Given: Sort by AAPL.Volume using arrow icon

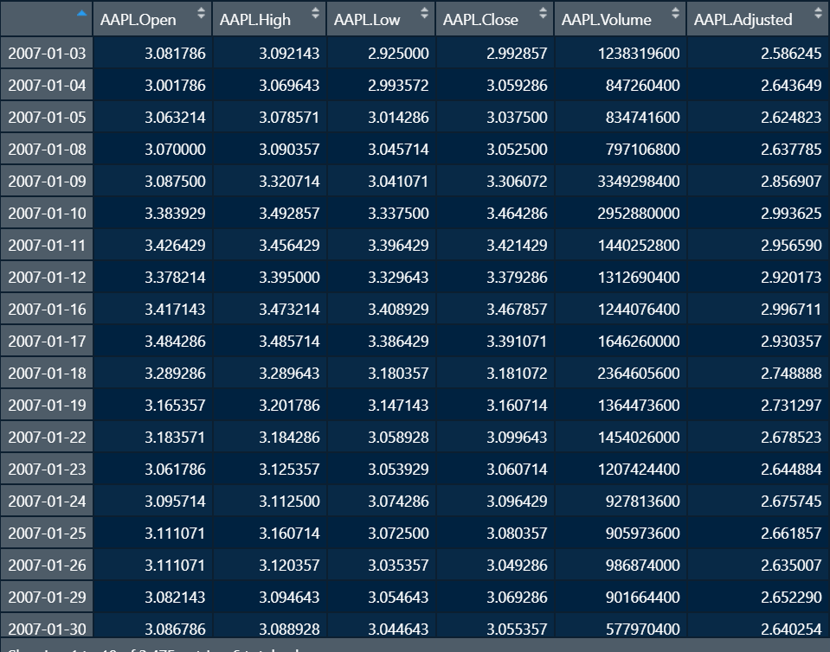Looking at the screenshot, I should [x=675, y=14].
